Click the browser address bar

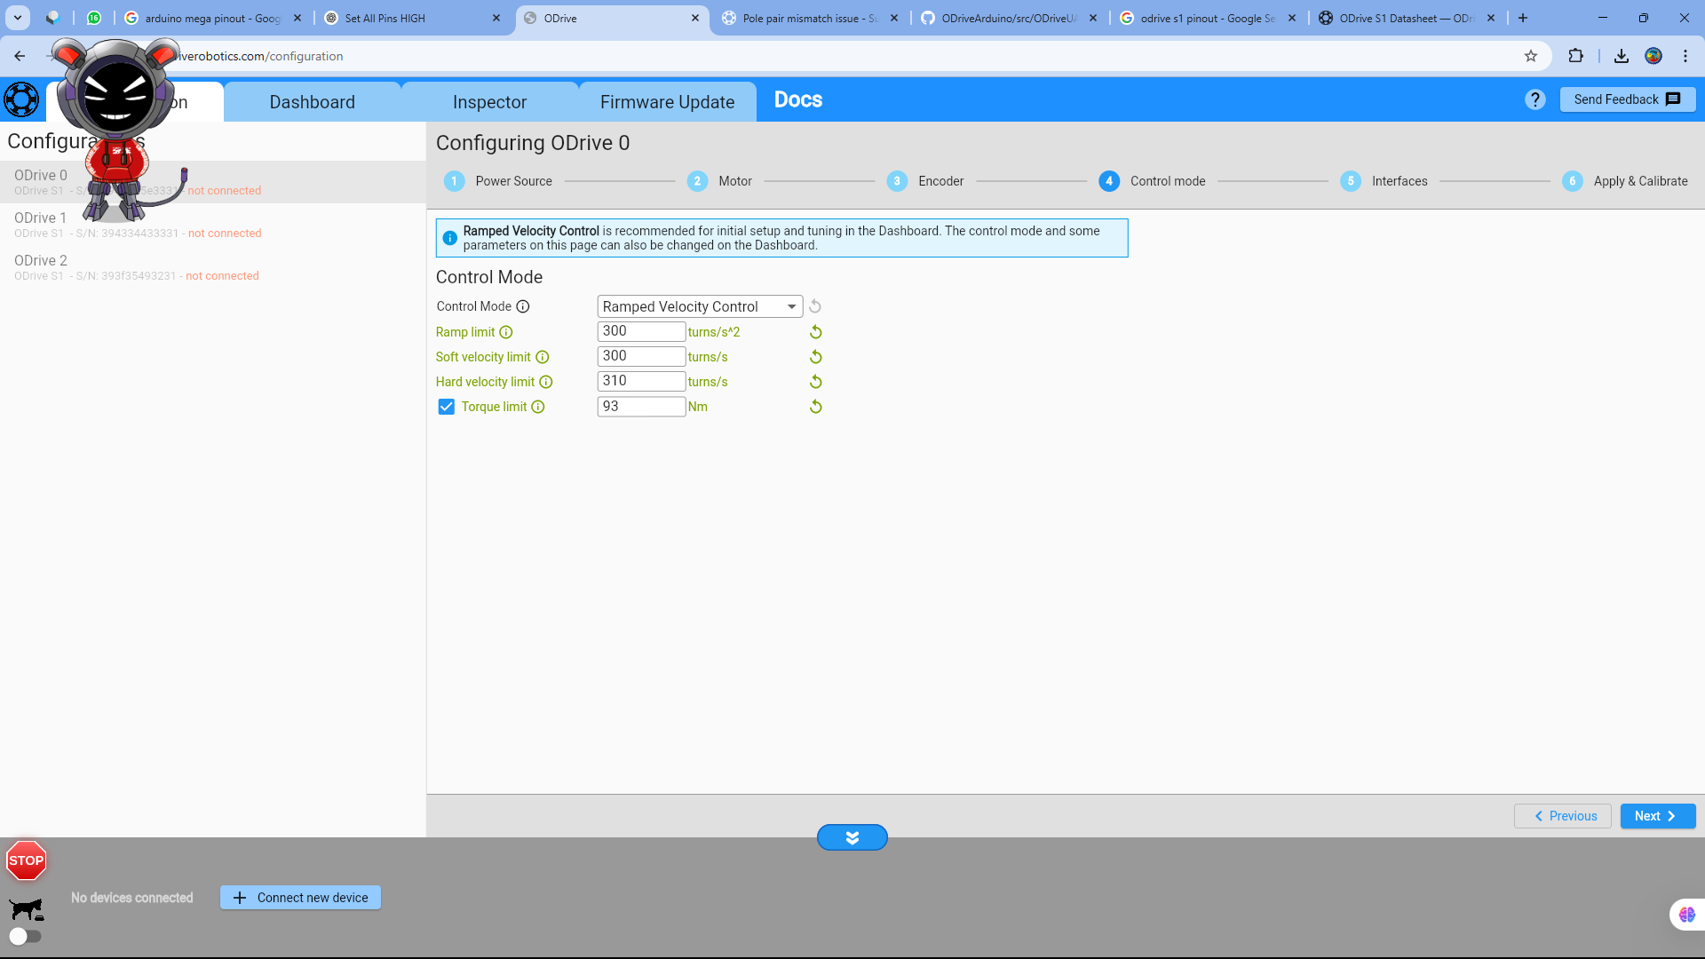click(x=799, y=56)
